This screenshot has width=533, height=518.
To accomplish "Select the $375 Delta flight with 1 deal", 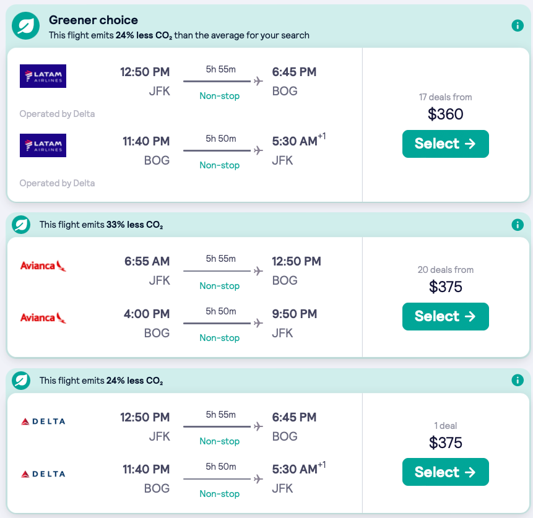I will tap(445, 472).
